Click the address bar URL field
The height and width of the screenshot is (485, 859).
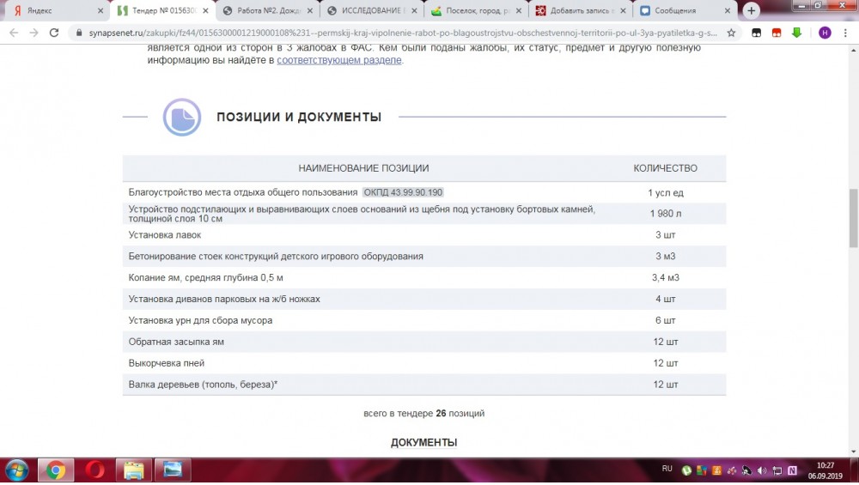(395, 33)
